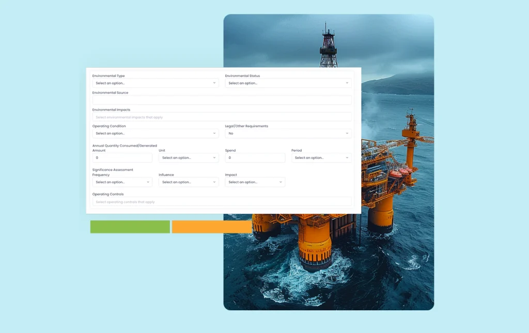Click the Environmental Type label
Screen dimensions: 529x333
(108, 76)
